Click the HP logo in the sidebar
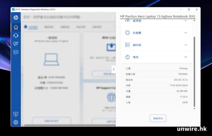The height and width of the screenshot is (136, 212). [16, 18]
